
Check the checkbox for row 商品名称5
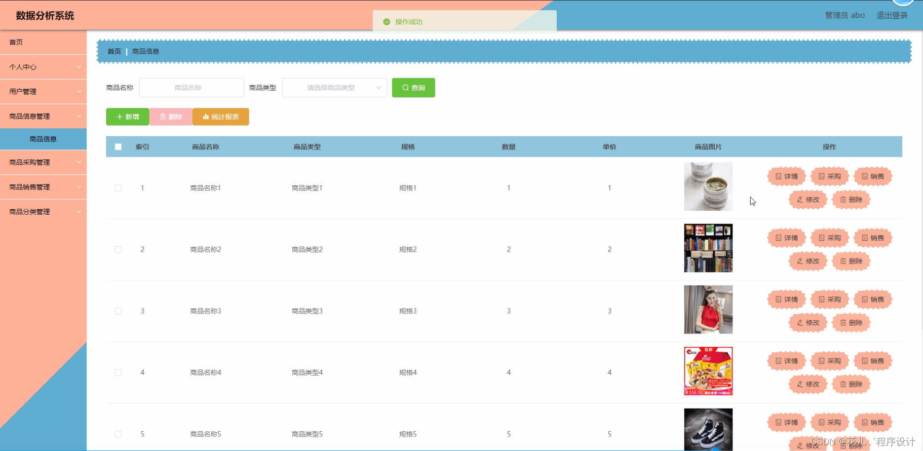118,434
